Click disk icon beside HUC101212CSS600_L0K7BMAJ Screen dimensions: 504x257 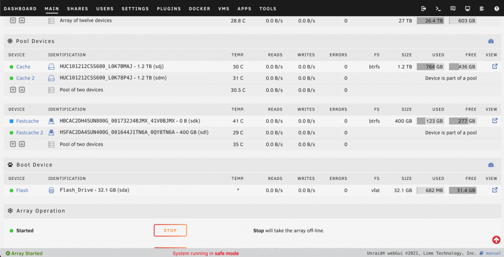coord(51,67)
